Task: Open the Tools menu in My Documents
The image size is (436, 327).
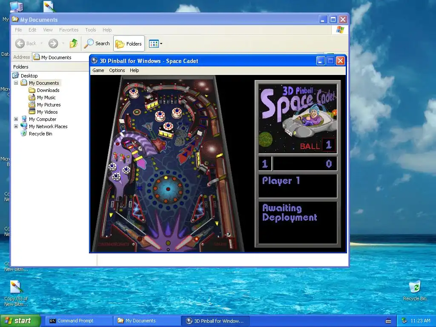Action: coord(90,30)
